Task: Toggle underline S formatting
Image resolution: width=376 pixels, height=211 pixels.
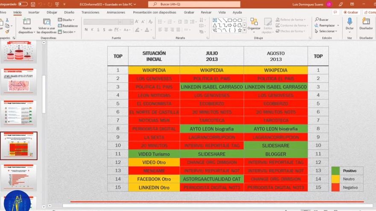Action: tap(98, 30)
